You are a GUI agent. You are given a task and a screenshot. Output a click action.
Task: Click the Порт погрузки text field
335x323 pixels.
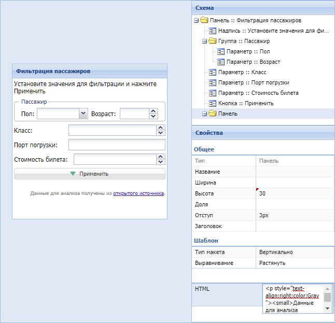(x=117, y=145)
